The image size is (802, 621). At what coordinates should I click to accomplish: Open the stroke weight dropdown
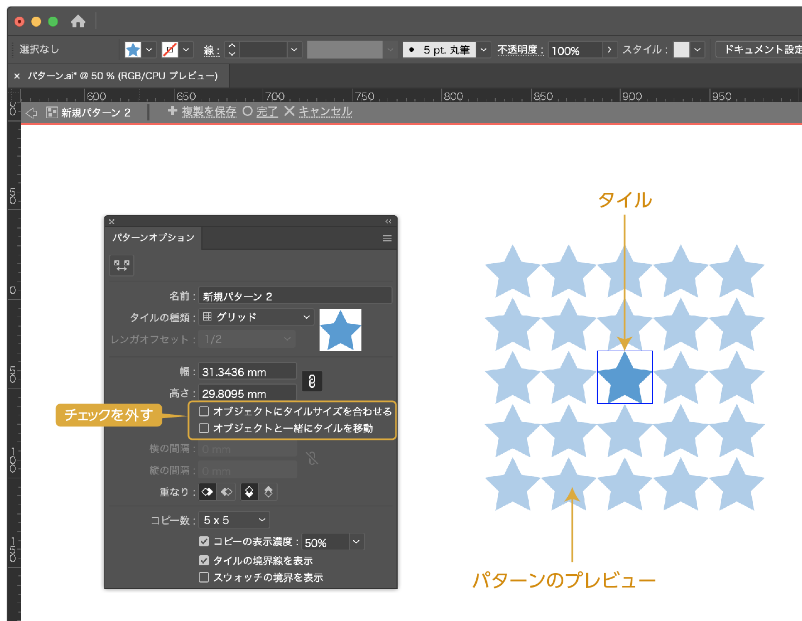[x=294, y=50]
